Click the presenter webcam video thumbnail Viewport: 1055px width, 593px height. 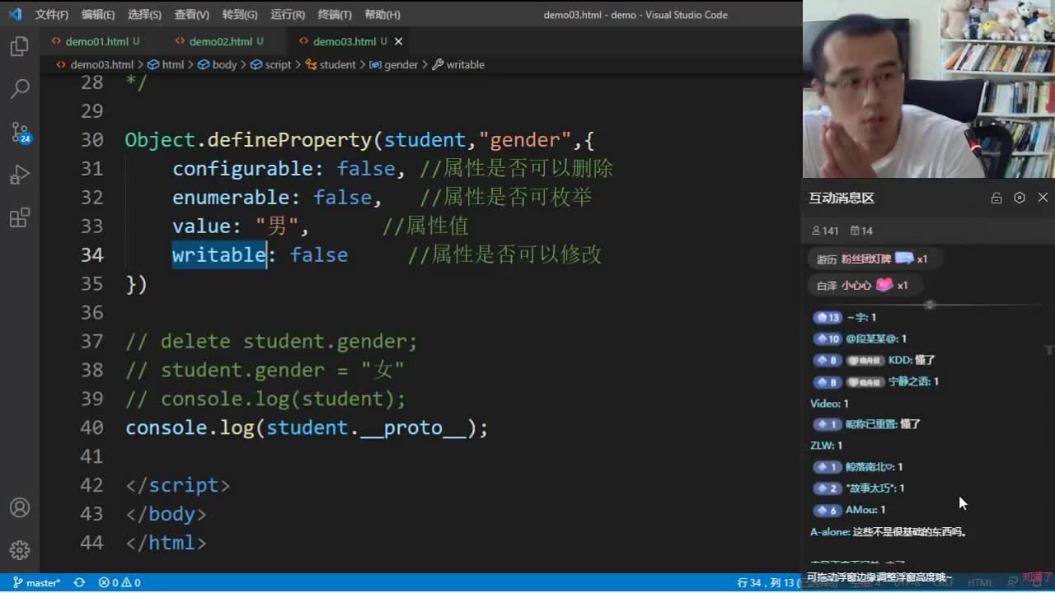click(x=929, y=89)
